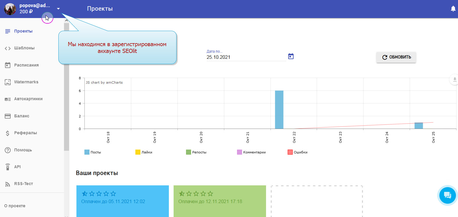Click the Автокартинки sidebar icon
The height and width of the screenshot is (217, 458).
pos(8,99)
